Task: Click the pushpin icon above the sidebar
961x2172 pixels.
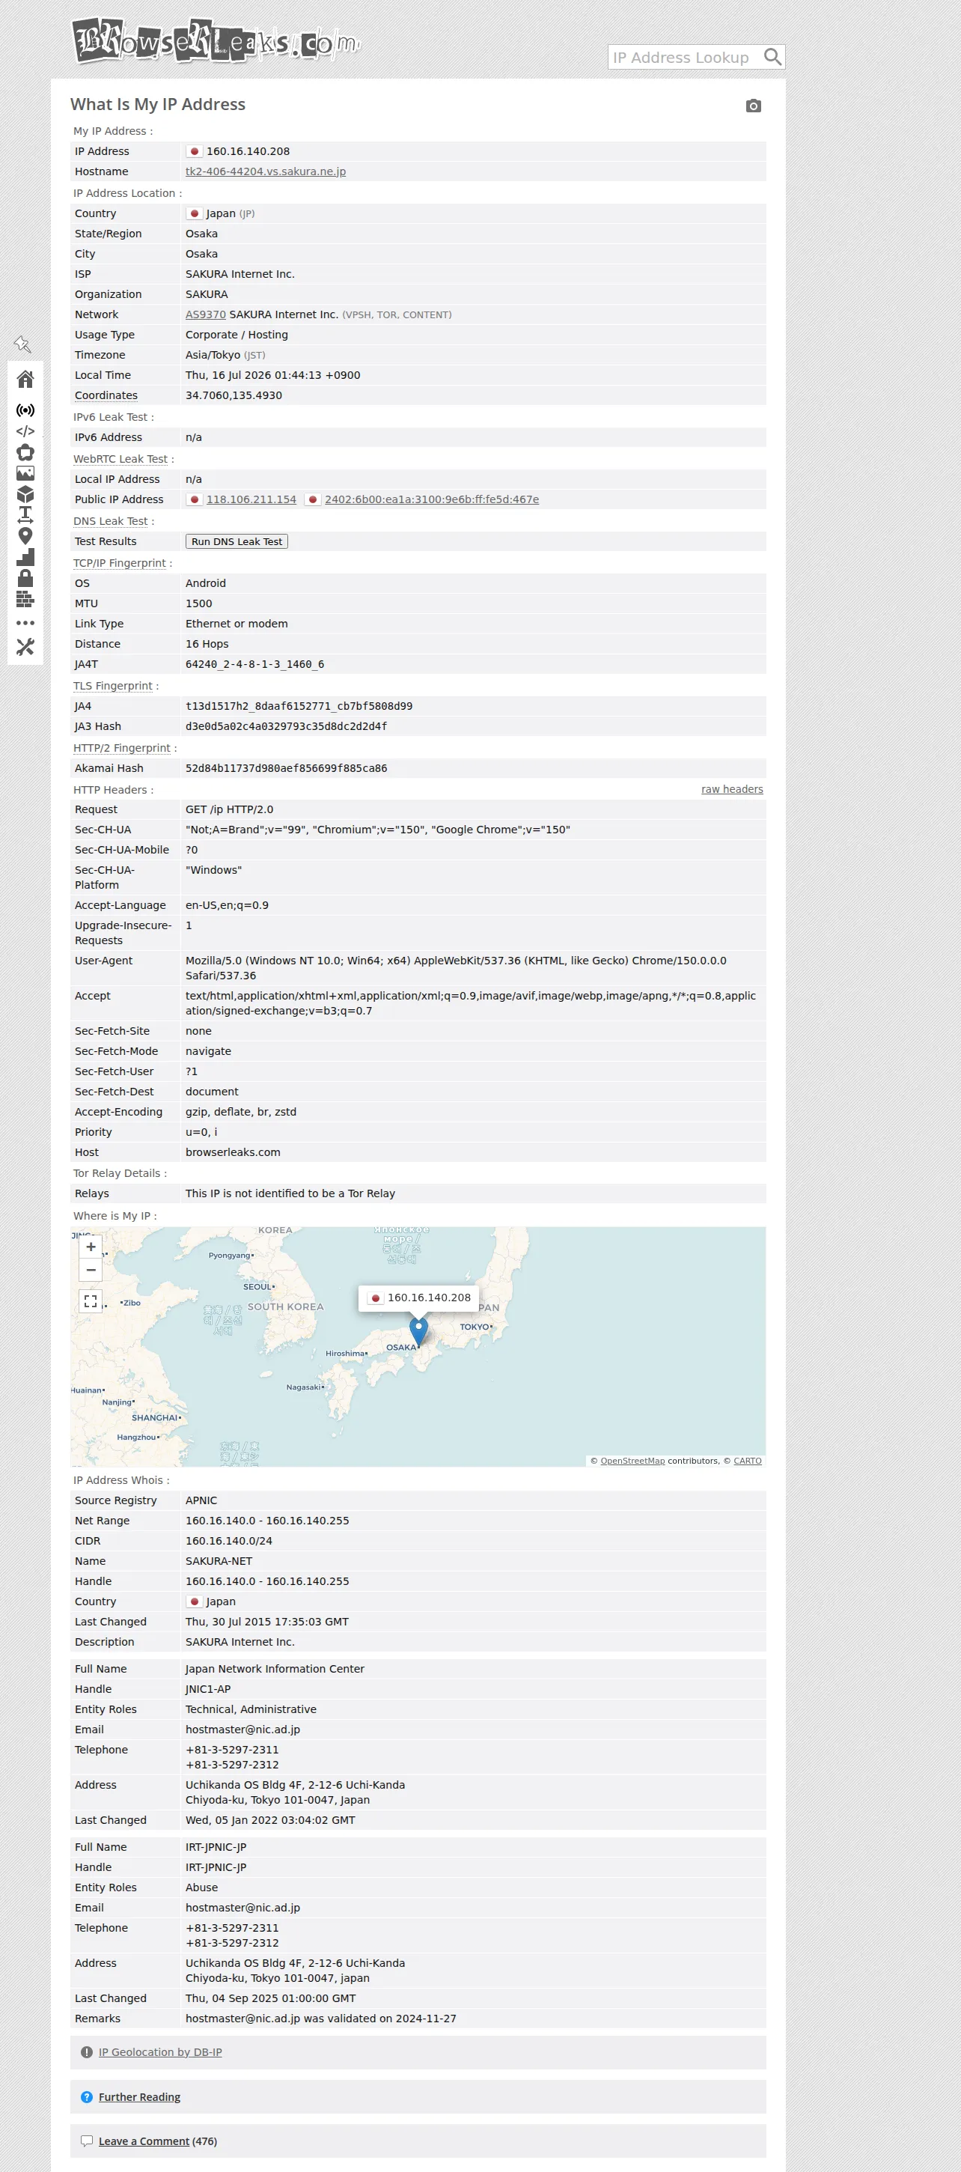Action: pos(22,344)
